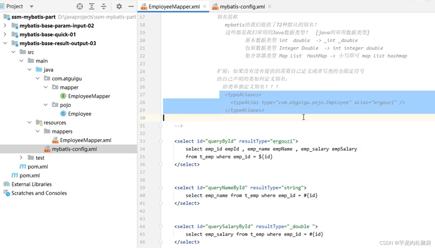Screen dimensions: 435x248
Task: Collapse the pojo package
Action: coord(45,105)
